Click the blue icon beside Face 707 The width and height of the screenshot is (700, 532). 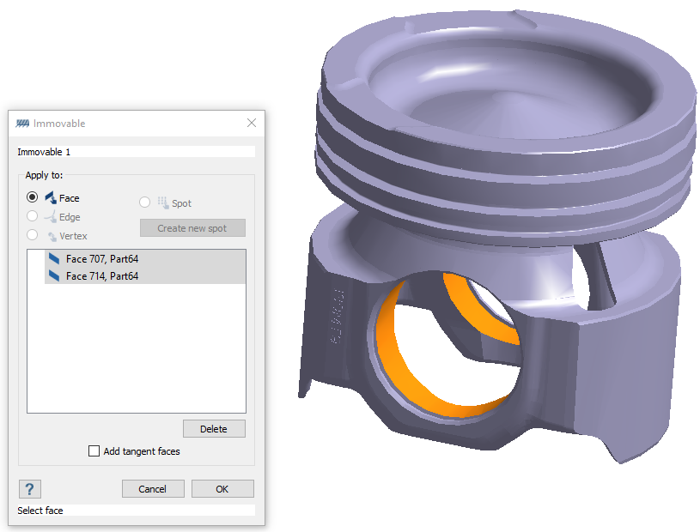[x=55, y=258]
